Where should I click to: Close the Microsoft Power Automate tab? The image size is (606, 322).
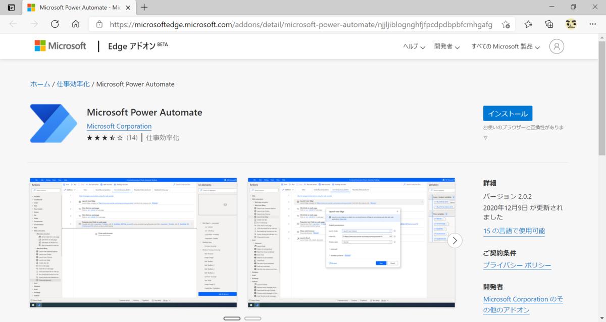point(128,8)
